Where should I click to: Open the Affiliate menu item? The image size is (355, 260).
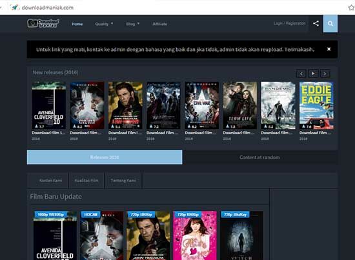pos(160,24)
